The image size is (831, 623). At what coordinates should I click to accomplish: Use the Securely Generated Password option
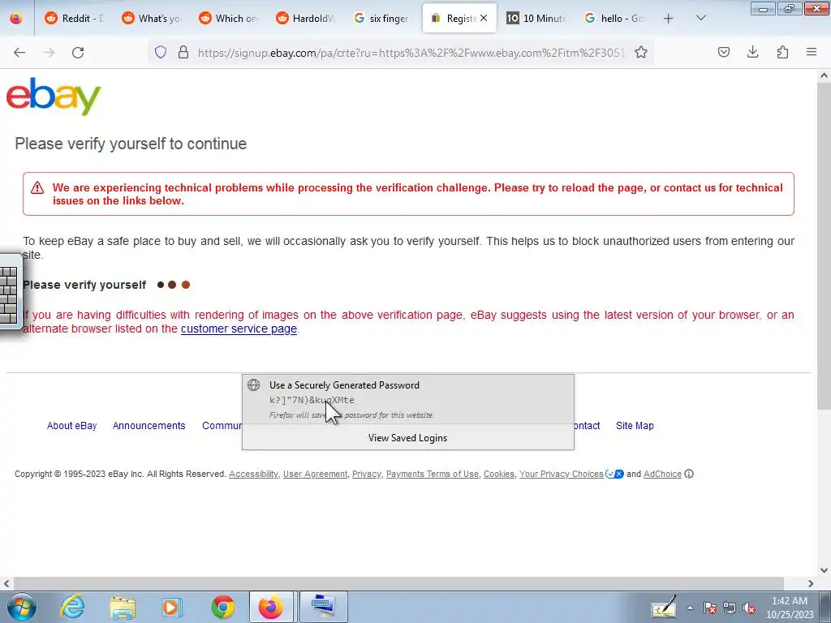click(407, 399)
